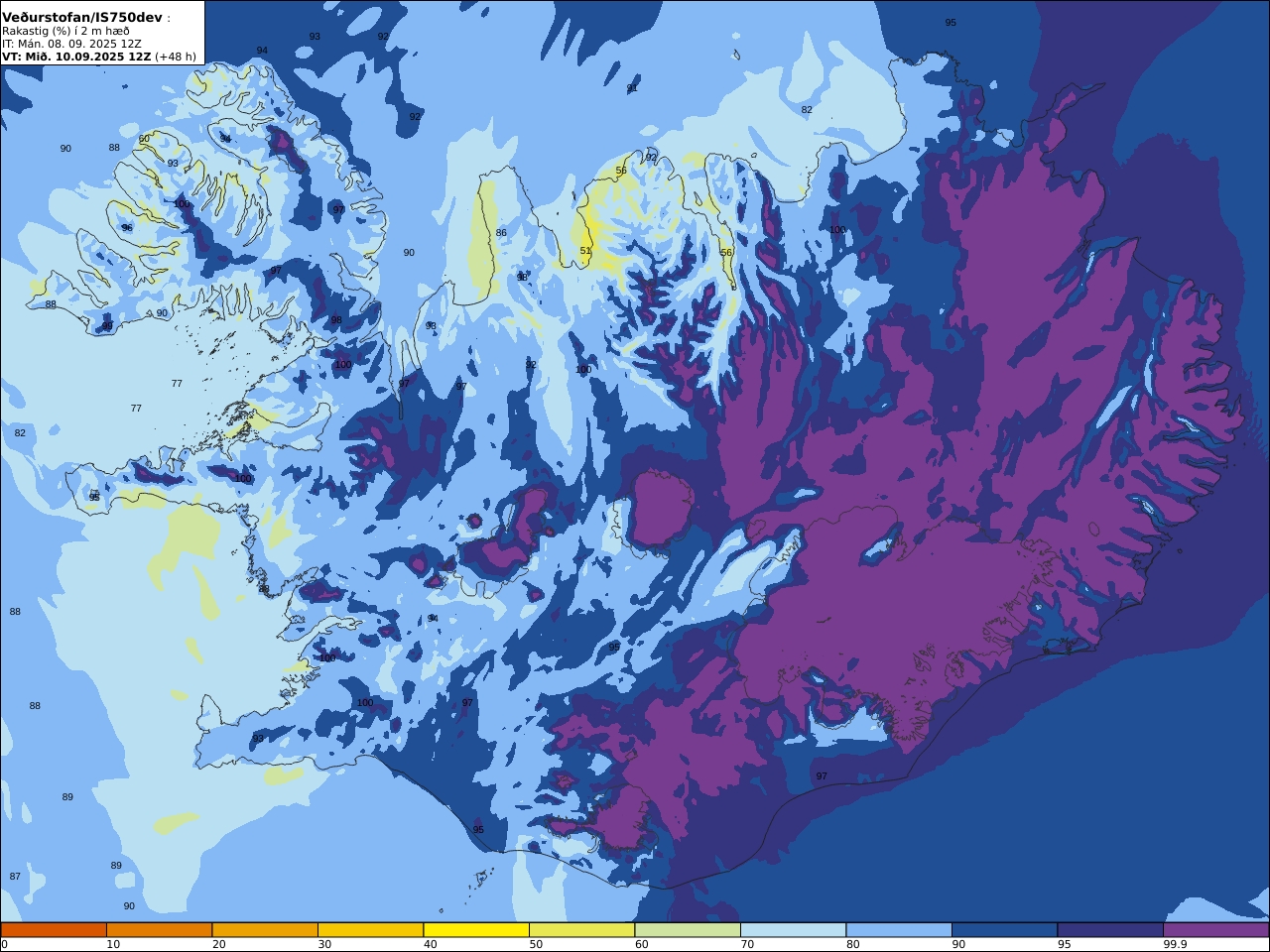Viewport: 1270px width, 952px height.
Task: Pick the pale green 60–70 legend swatch
Action: pyautogui.click(x=688, y=930)
